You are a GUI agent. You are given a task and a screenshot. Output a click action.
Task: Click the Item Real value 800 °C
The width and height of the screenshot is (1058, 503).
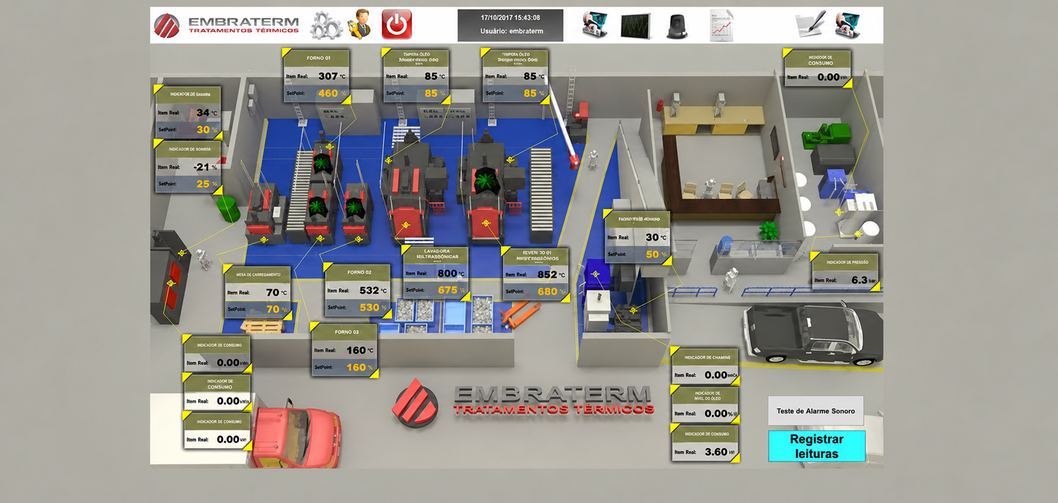451,273
